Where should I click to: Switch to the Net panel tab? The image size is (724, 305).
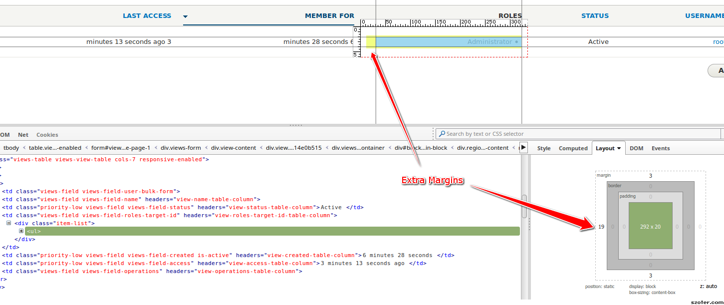point(23,135)
